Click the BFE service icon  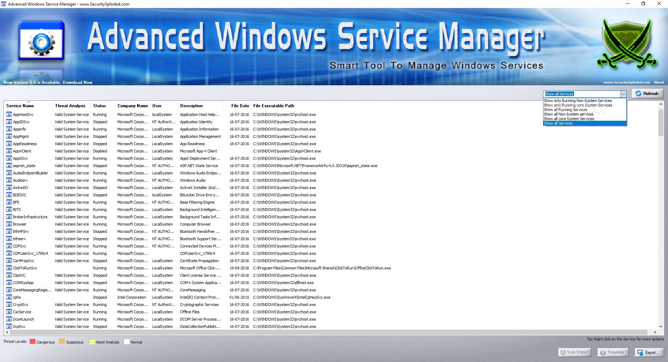pos(9,202)
